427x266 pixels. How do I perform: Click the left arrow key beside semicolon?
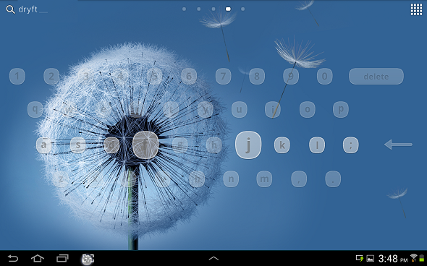pos(398,145)
